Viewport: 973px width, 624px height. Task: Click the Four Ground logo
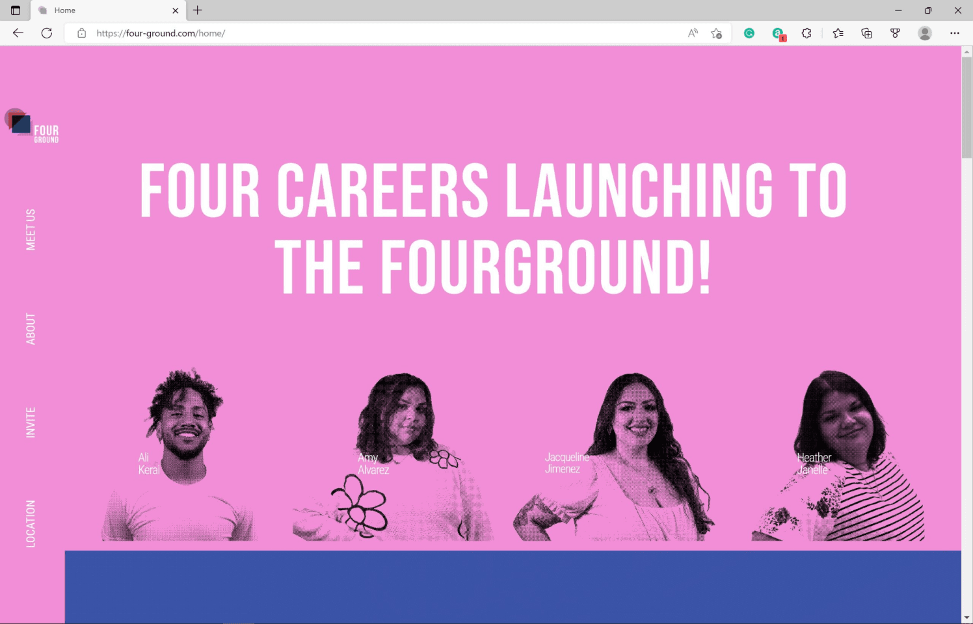[32, 126]
